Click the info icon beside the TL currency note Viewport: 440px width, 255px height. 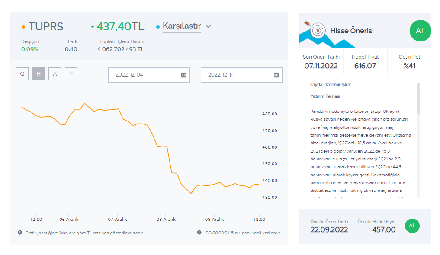[x=20, y=233]
